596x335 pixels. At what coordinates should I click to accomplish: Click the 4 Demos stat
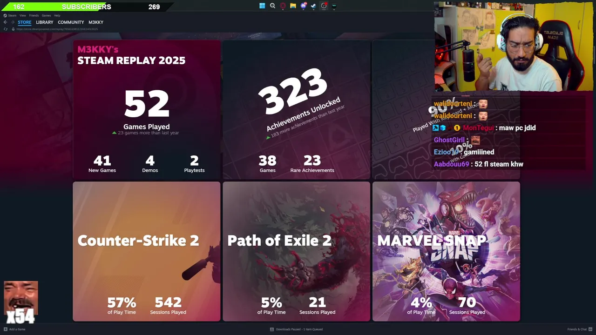[x=150, y=164]
